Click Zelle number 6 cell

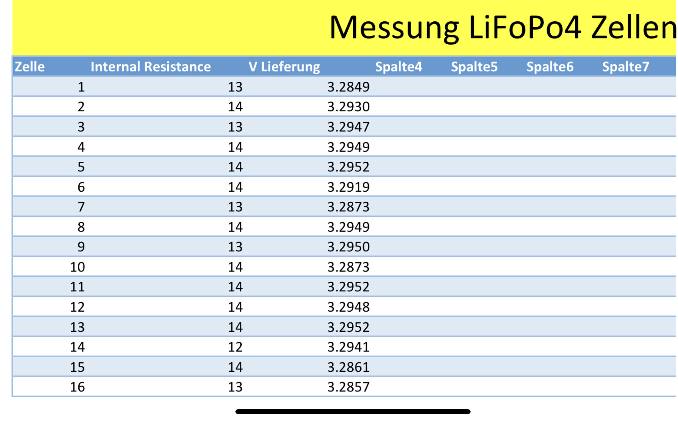pyautogui.click(x=81, y=187)
